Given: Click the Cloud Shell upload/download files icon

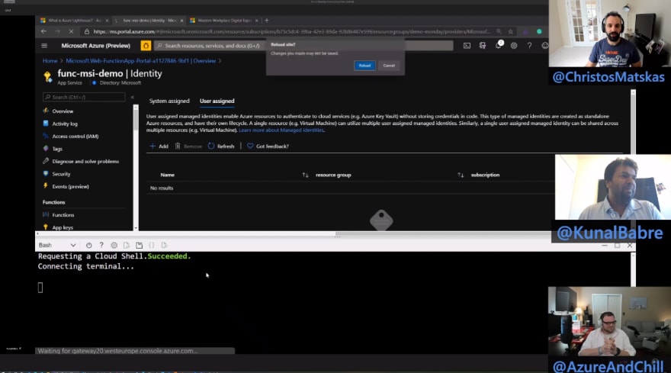Looking at the screenshot, I should pyautogui.click(x=127, y=246).
